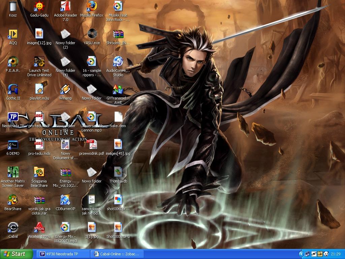Viewport: 345px width, 259px height.
Task: Click the Start button
Action: (16, 254)
